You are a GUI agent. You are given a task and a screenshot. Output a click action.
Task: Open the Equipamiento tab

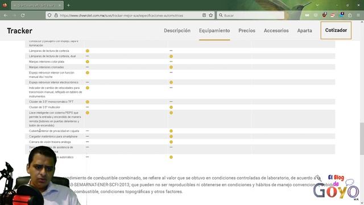214,30
